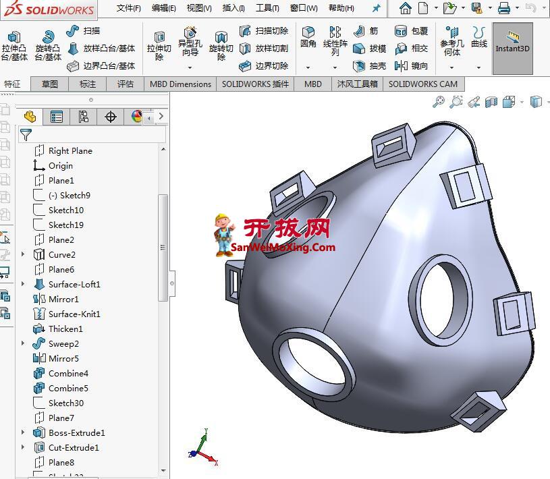550x479 pixels.
Task: Switch to the 草图 (Sketch) tab
Action: pos(50,84)
